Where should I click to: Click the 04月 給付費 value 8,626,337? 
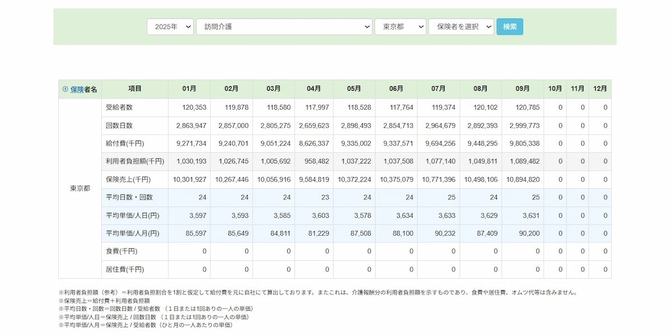click(314, 143)
